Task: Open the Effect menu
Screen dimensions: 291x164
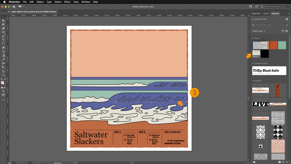Action: tap(67, 2)
